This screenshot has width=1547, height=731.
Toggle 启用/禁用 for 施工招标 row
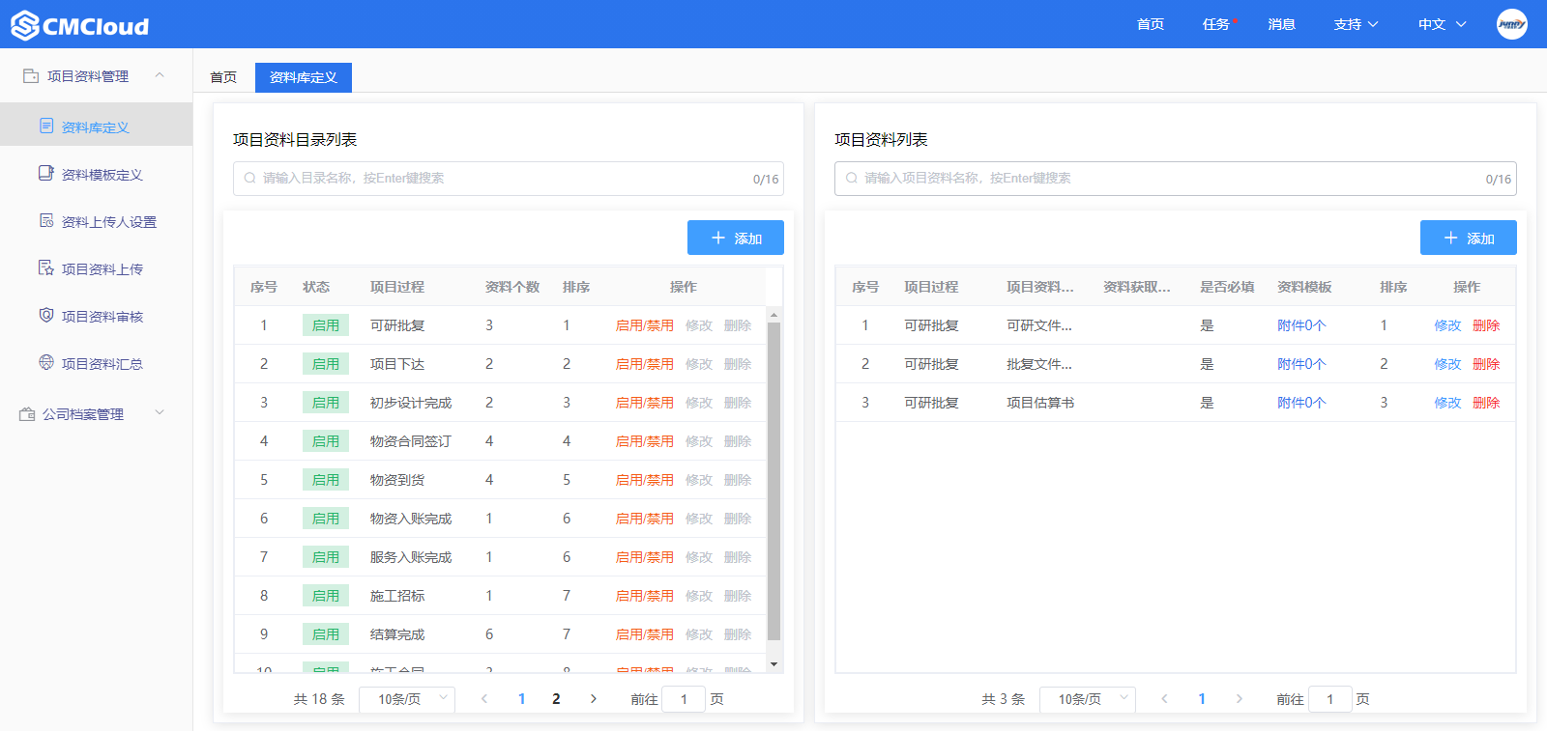tap(645, 596)
